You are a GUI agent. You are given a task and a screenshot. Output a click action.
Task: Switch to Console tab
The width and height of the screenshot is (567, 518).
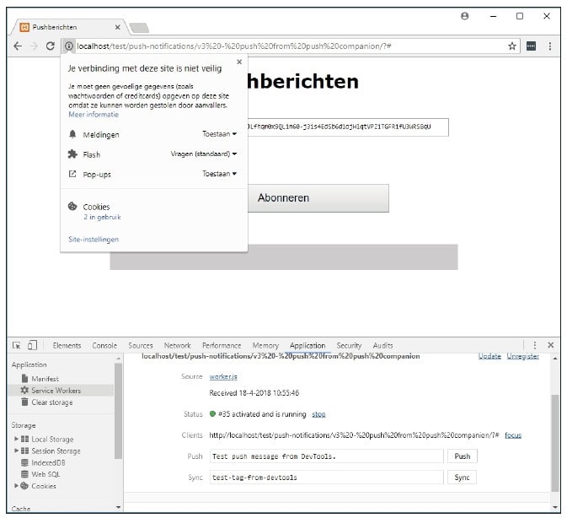coord(104,345)
